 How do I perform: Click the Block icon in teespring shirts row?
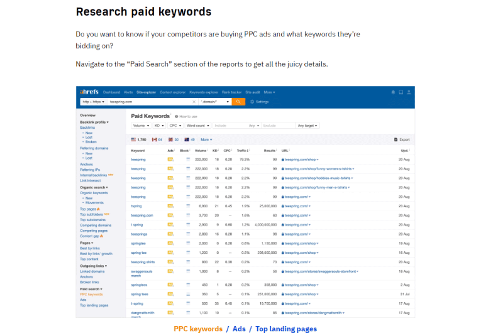(188, 262)
